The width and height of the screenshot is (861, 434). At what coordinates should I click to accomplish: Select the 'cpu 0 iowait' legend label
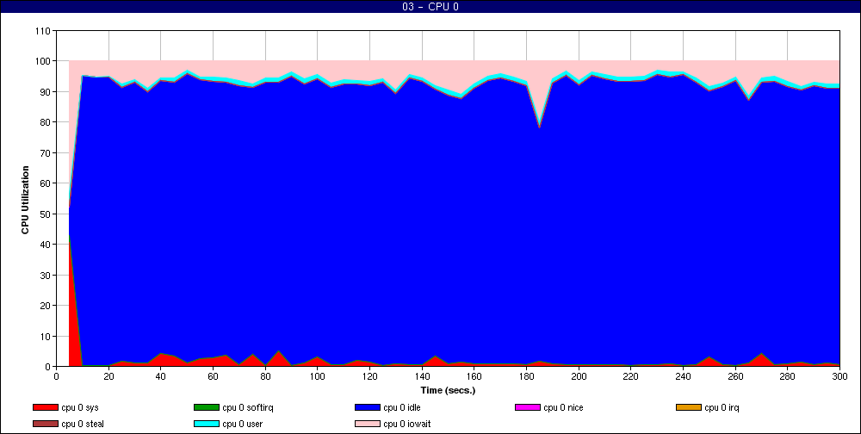(407, 425)
